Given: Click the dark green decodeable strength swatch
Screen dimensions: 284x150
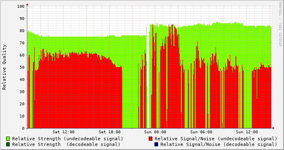Looking at the screenshot, I should pos(8,144).
